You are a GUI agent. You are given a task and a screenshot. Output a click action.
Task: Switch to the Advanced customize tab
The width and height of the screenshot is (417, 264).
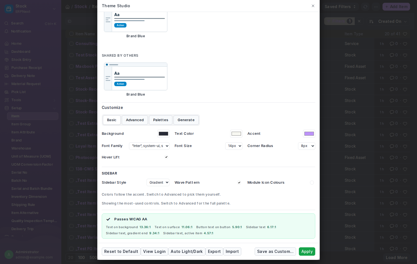135,120
